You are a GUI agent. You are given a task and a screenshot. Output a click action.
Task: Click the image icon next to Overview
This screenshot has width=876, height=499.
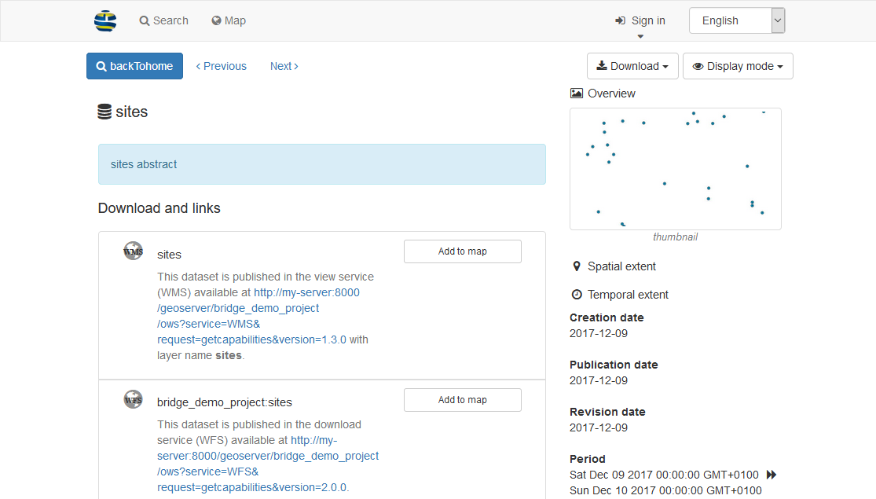[575, 93]
